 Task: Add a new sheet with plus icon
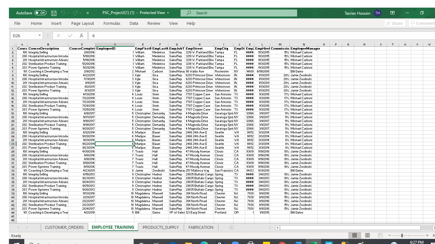(x=232, y=227)
